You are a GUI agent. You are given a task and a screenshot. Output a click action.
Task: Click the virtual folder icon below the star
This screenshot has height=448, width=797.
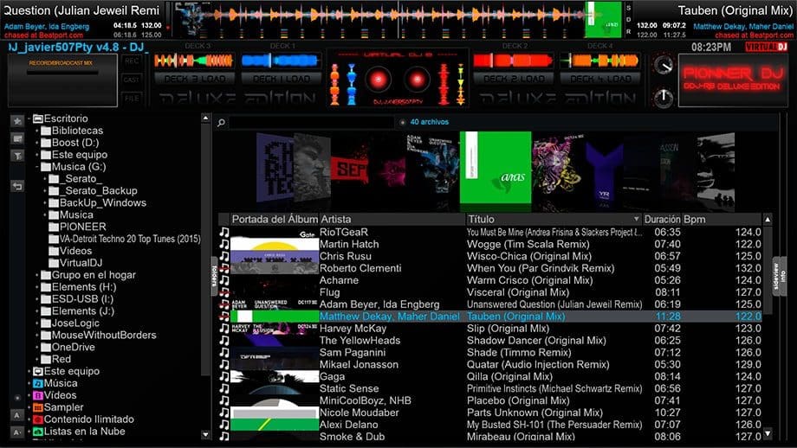(17, 138)
